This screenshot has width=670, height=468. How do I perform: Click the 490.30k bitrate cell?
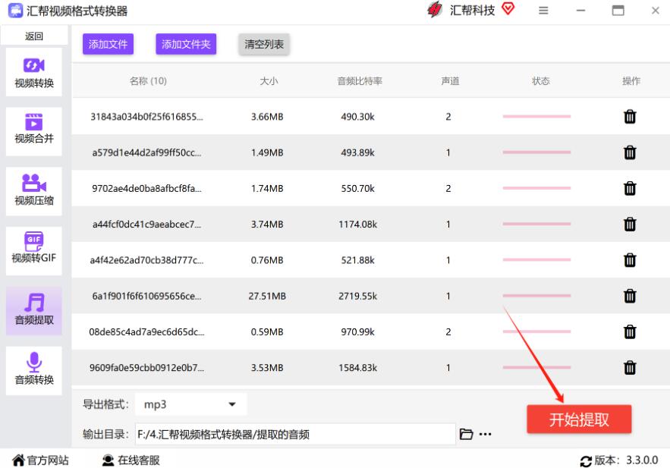pyautogui.click(x=357, y=117)
